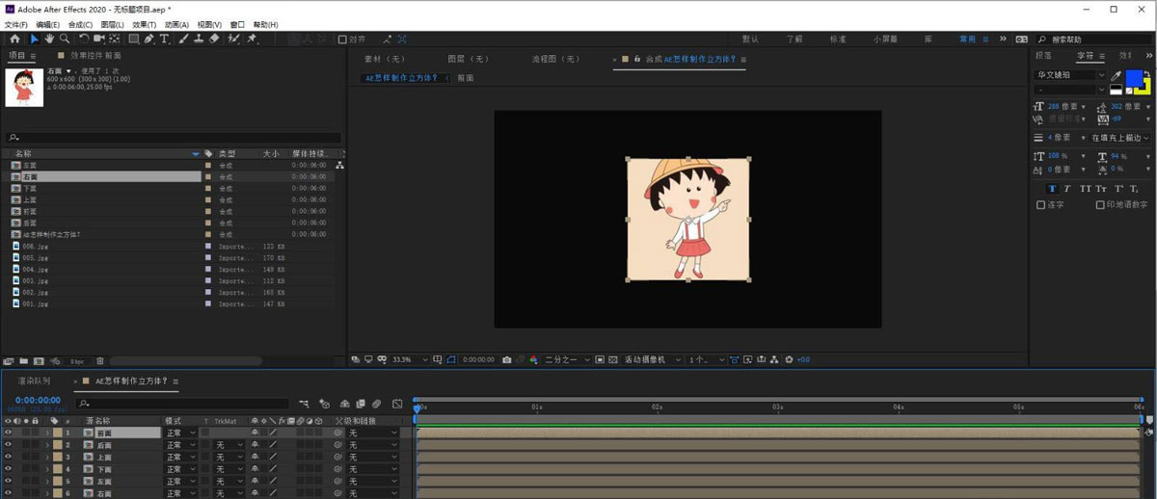Open the 活动摄像机 camera view dropdown

(x=652, y=359)
